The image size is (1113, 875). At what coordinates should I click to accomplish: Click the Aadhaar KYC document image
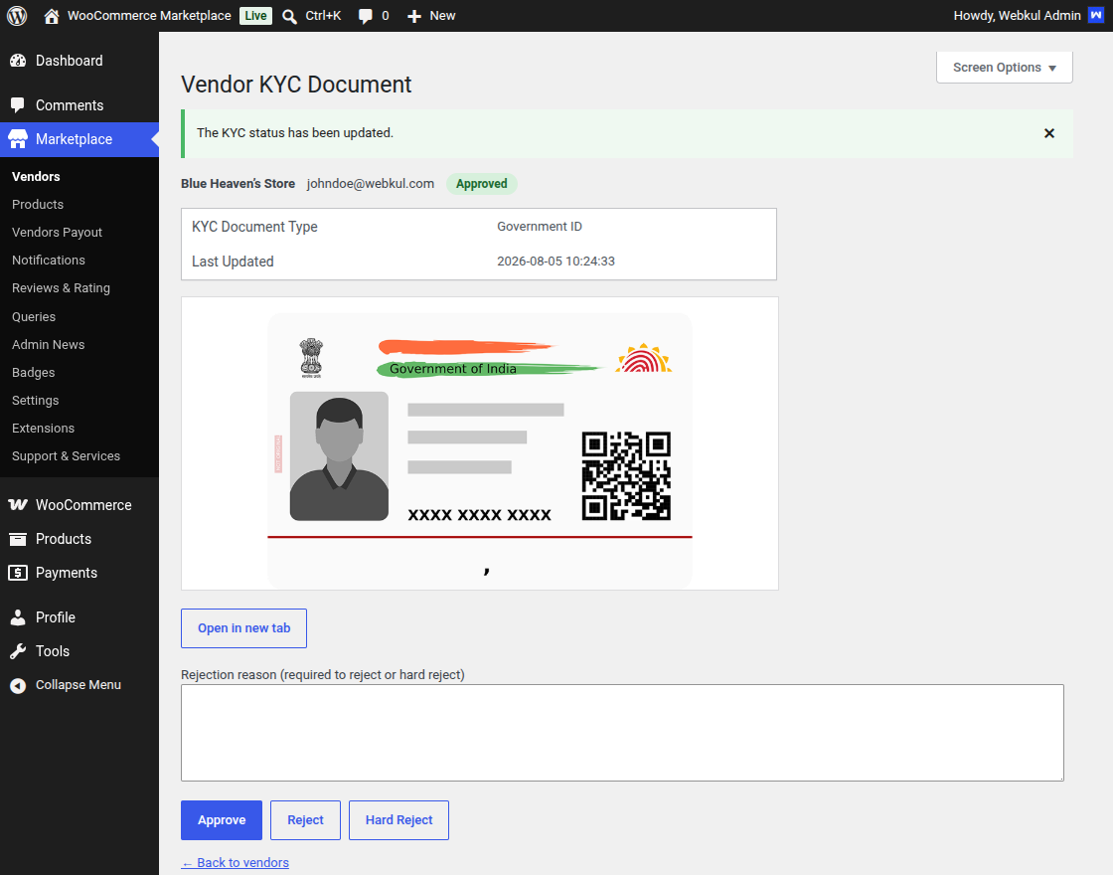coord(480,450)
